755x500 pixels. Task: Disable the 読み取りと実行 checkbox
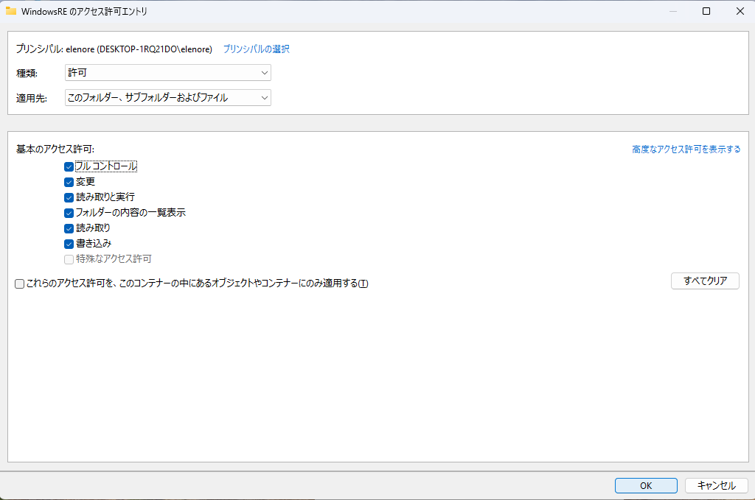[69, 197]
